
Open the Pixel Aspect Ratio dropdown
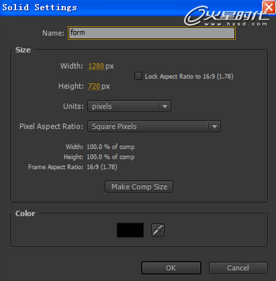coord(154,126)
